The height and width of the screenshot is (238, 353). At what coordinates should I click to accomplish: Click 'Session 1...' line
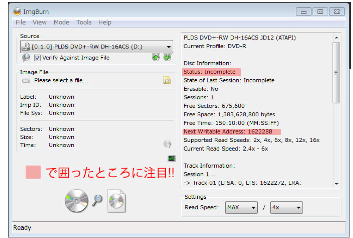(199, 174)
